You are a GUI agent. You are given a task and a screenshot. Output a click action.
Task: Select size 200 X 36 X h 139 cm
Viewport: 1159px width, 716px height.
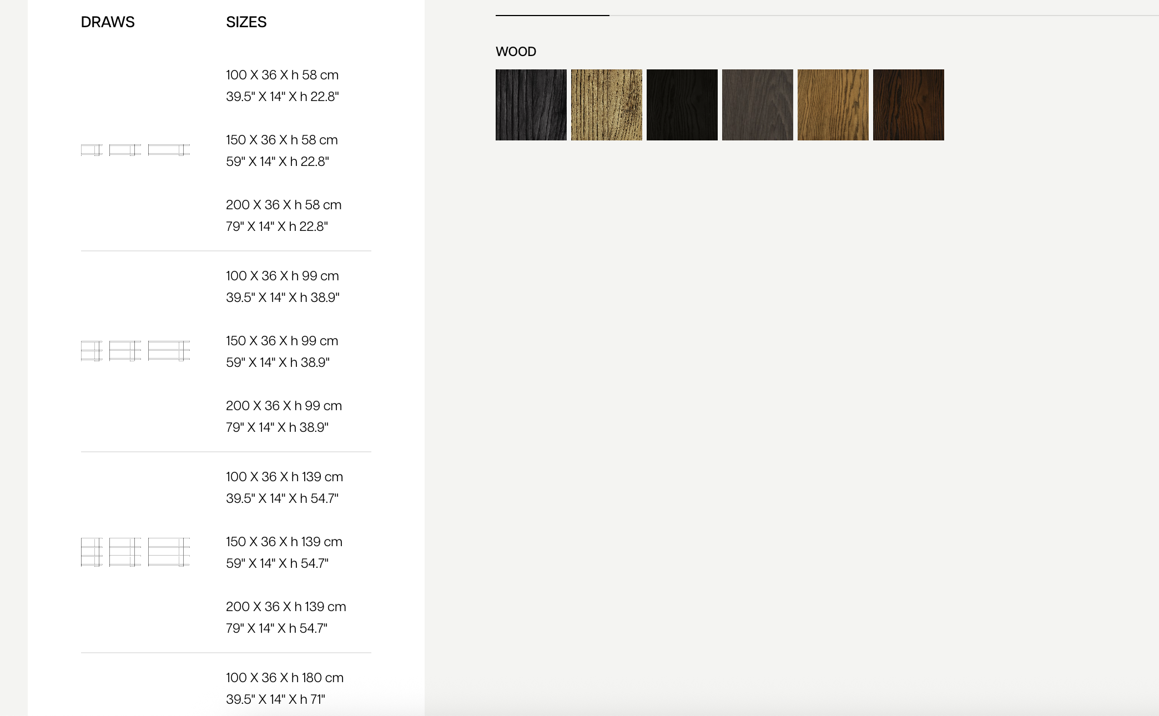tap(286, 607)
